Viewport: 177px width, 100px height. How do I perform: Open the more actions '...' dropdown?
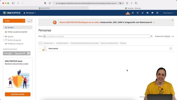tap(29, 21)
